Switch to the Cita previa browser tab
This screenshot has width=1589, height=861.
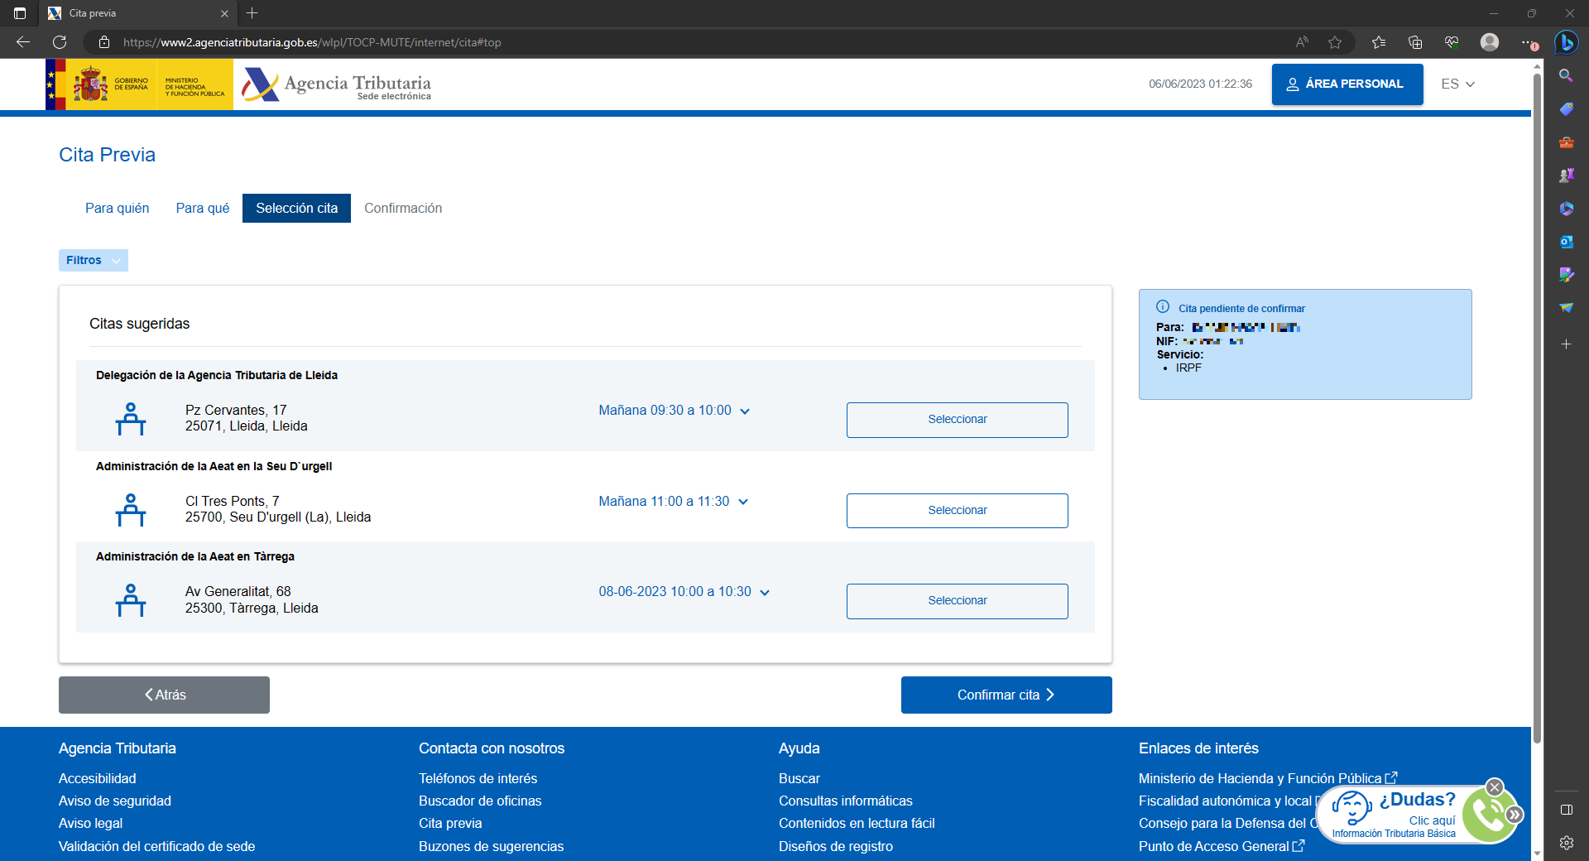point(137,13)
